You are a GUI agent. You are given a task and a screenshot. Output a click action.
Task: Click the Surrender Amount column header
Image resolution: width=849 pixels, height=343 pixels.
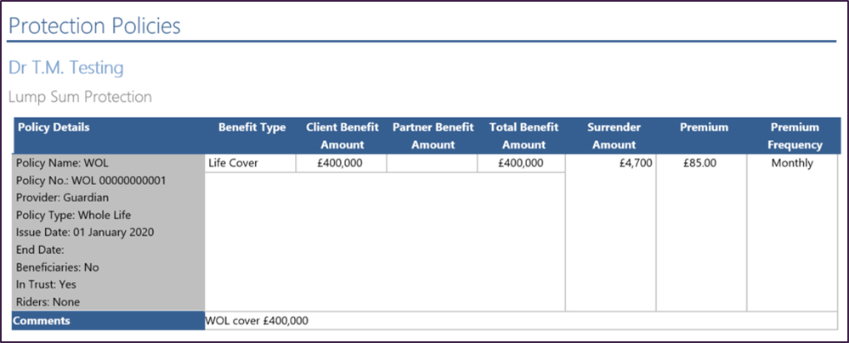click(614, 137)
